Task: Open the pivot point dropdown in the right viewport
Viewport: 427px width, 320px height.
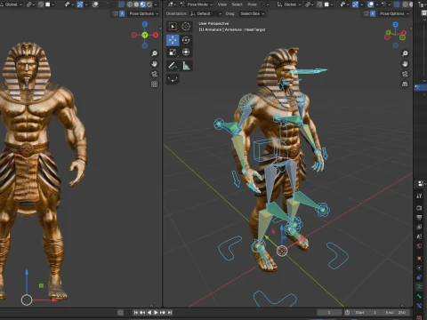Action: pos(310,4)
